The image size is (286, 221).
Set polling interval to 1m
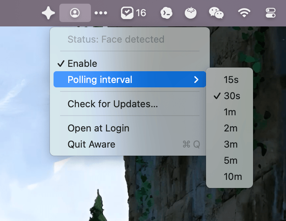[x=230, y=112]
